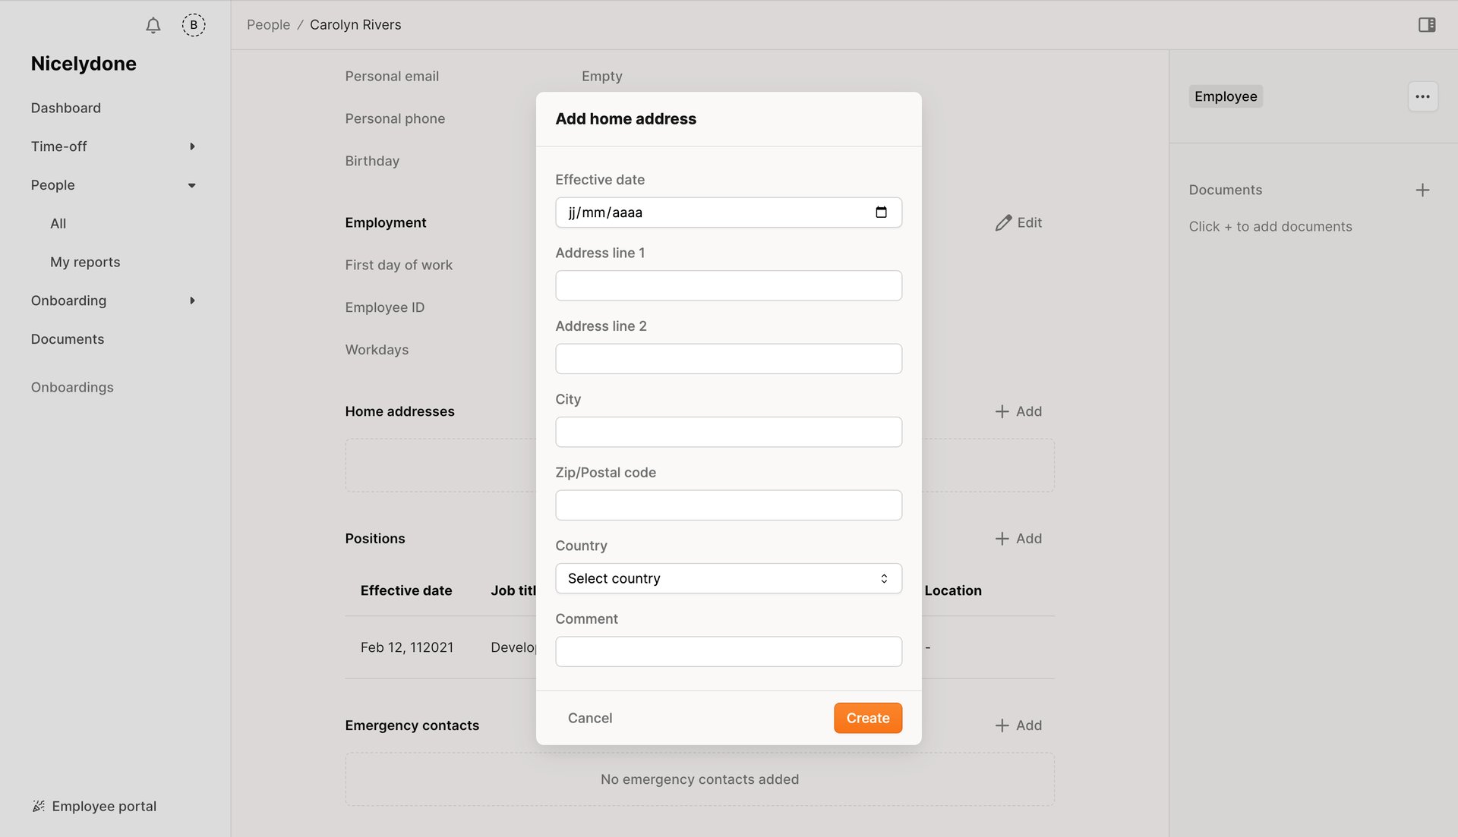Cancel the Add home address dialog
Viewport: 1458px width, 837px height.
tap(589, 717)
